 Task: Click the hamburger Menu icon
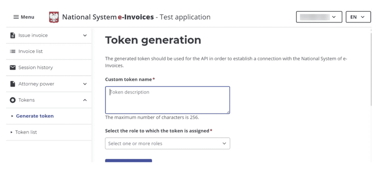click(16, 17)
